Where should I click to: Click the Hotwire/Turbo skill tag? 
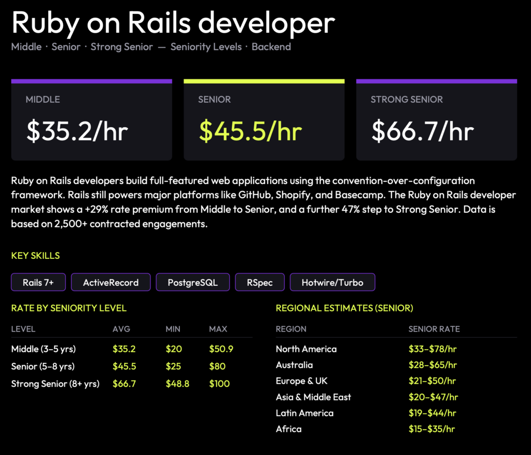click(332, 282)
